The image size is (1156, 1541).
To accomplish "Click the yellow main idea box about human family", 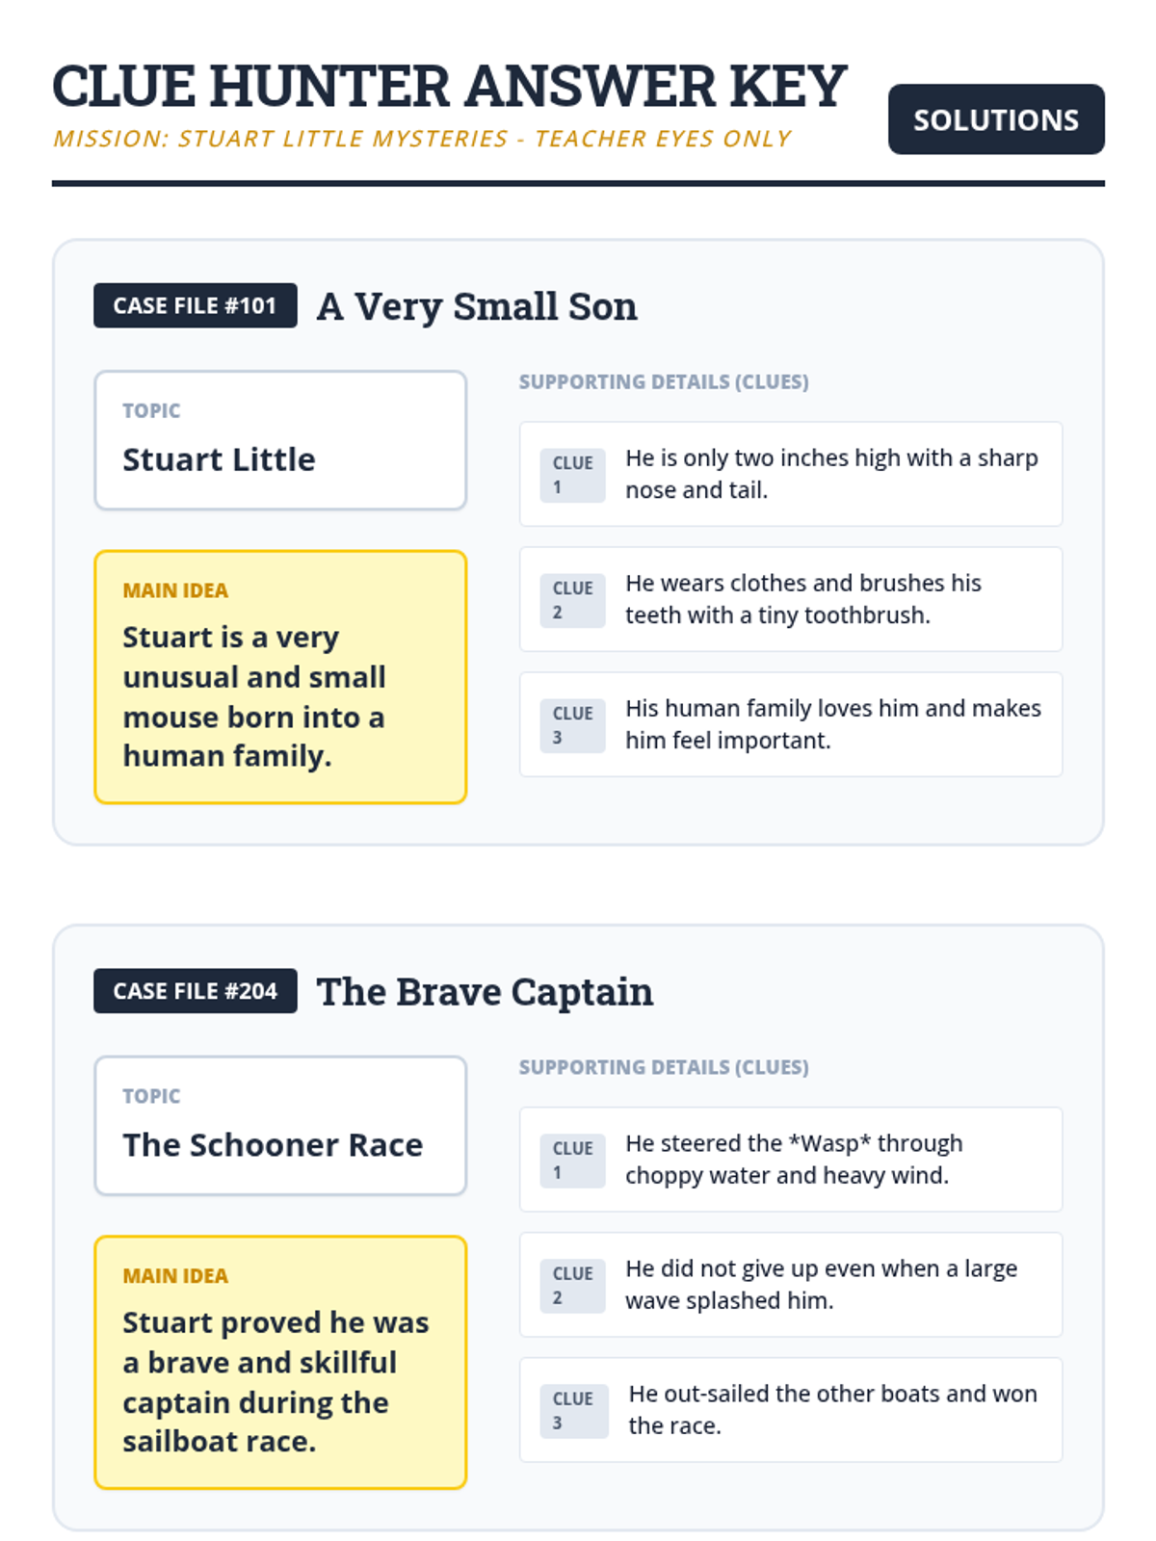I will pyautogui.click(x=280, y=677).
